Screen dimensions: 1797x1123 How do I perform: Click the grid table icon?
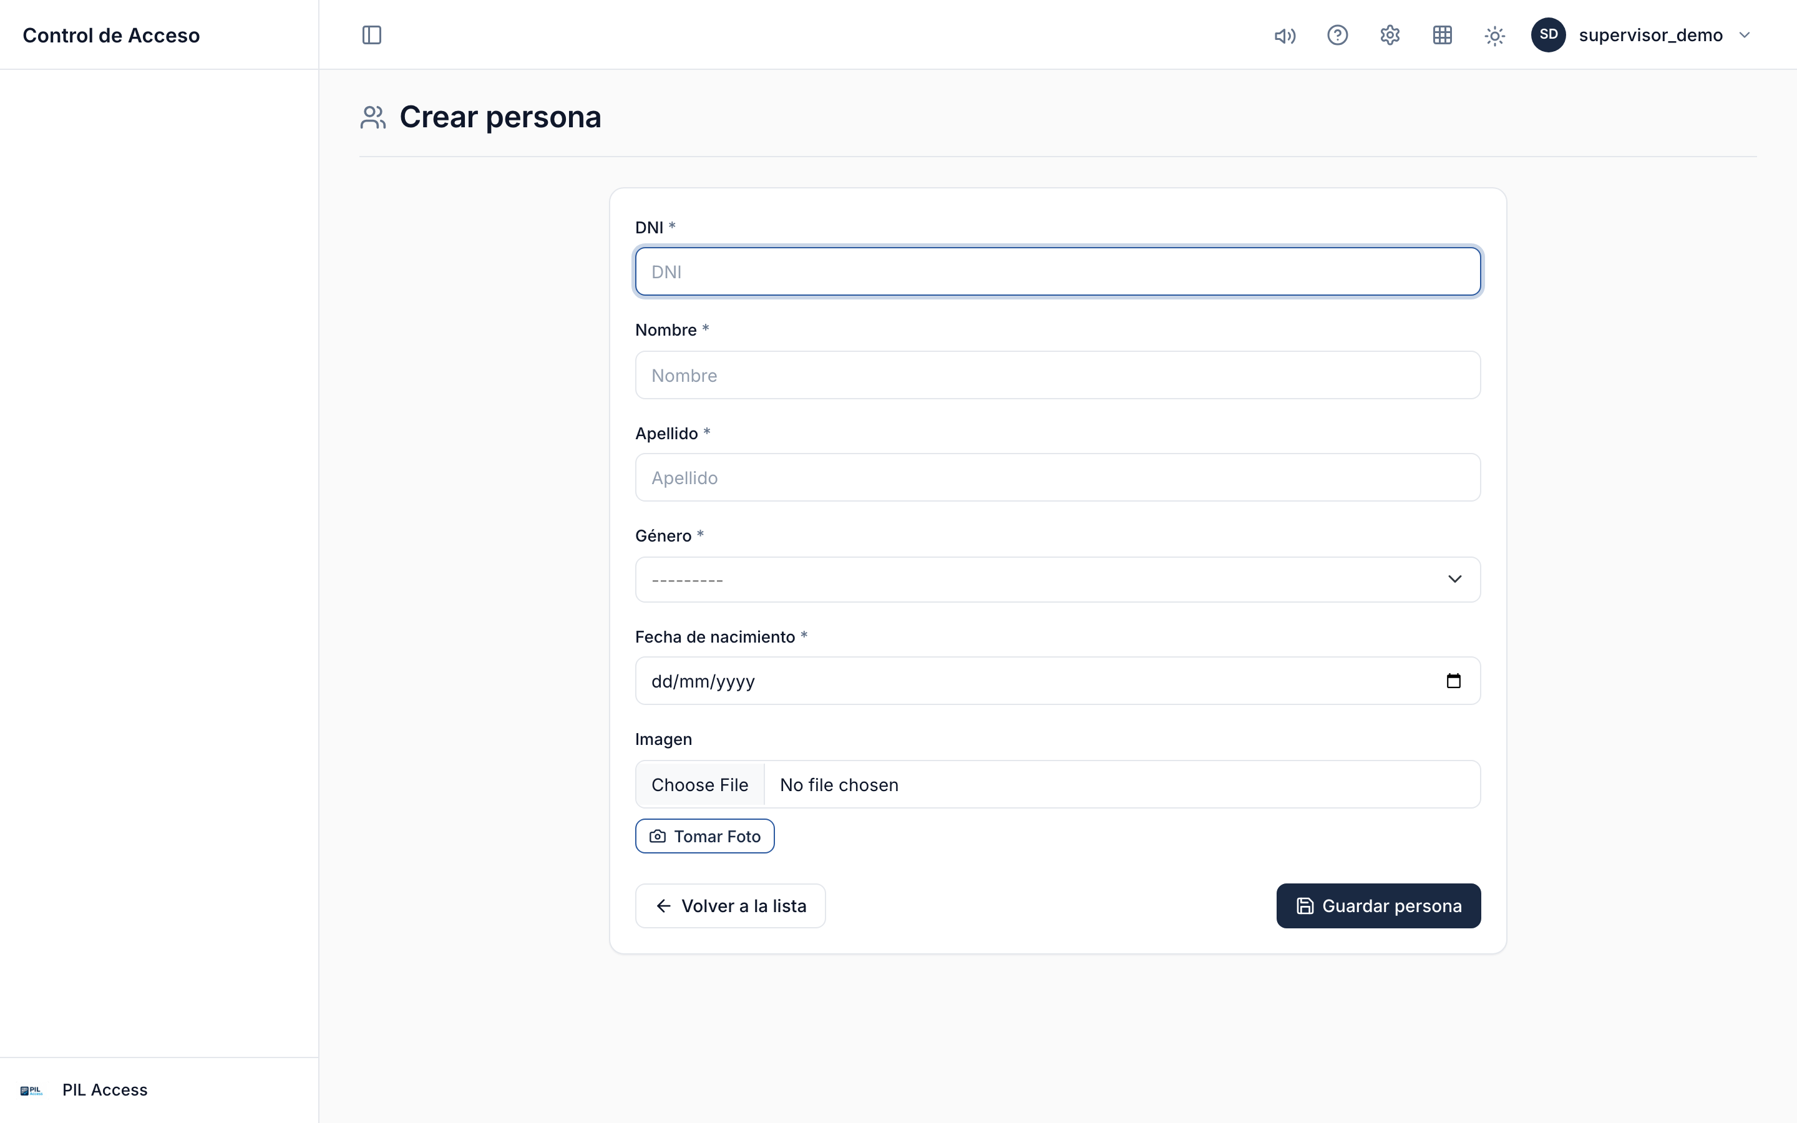click(1442, 35)
